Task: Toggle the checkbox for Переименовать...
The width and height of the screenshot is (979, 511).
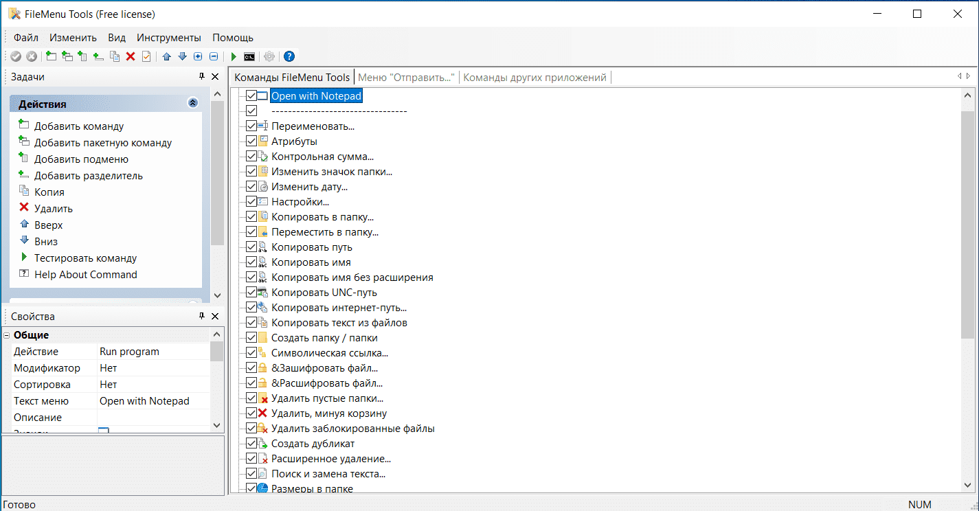Action: (x=251, y=126)
